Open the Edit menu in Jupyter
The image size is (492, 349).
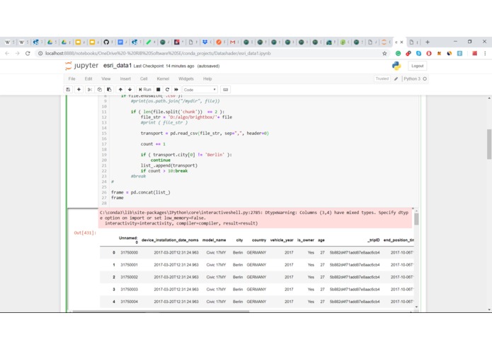click(x=88, y=79)
